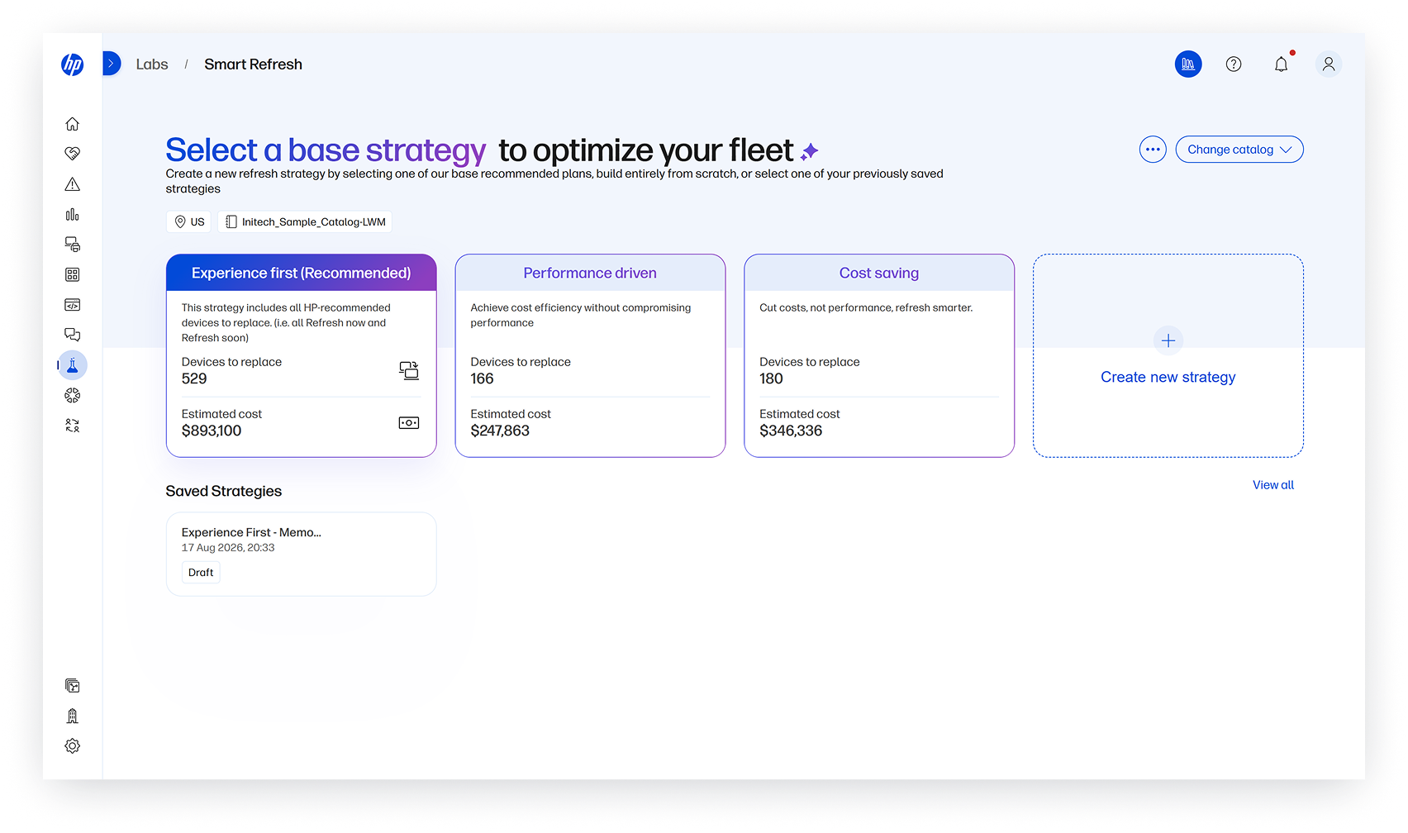Open the code window icon in the sidebar
This screenshot has width=1408, height=833.
(73, 305)
